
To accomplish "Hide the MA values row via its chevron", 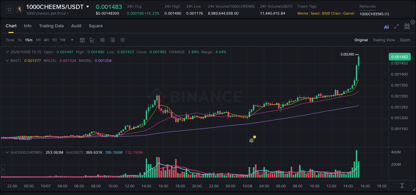I will click(7, 60).
